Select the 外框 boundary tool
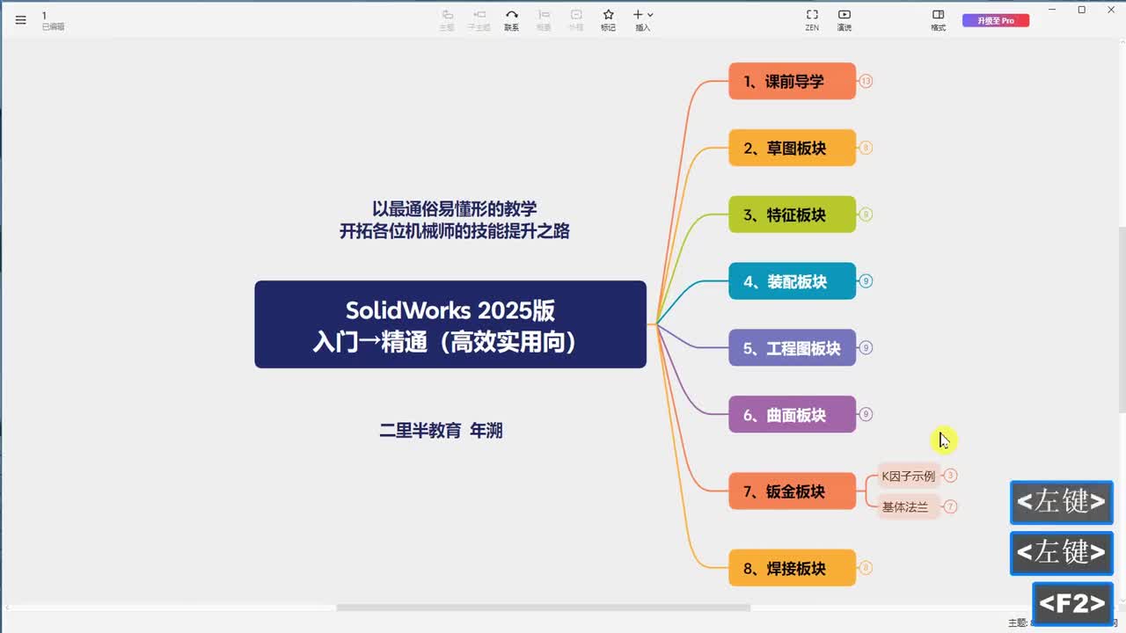Screen dimensions: 1126x633 [x=575, y=19]
